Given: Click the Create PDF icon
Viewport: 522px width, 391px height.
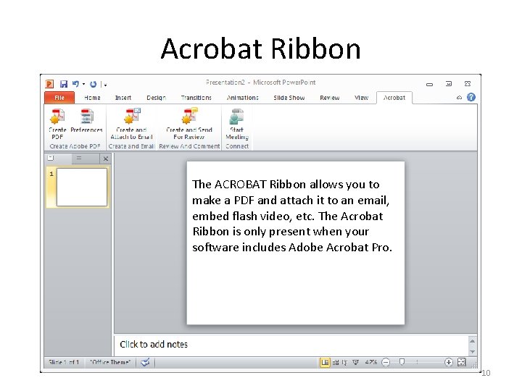Looking at the screenshot, I should click(x=57, y=124).
